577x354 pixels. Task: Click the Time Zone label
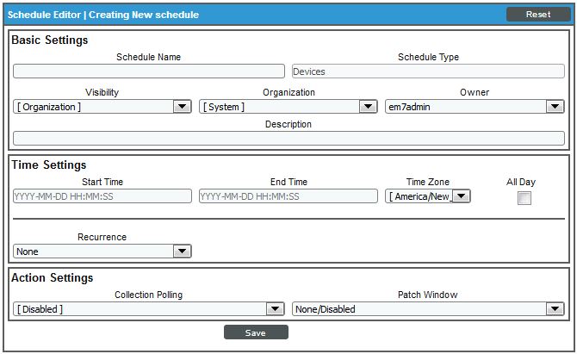(428, 182)
